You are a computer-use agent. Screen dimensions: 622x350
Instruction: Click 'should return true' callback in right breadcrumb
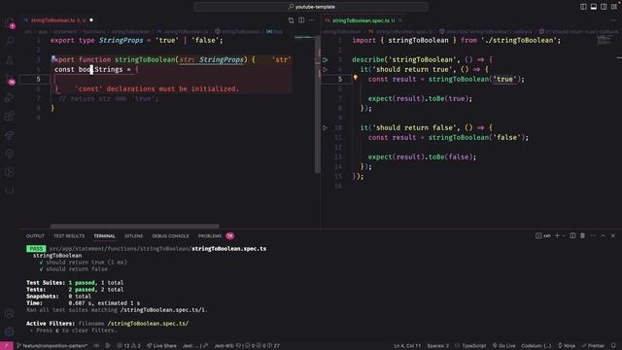tap(579, 31)
